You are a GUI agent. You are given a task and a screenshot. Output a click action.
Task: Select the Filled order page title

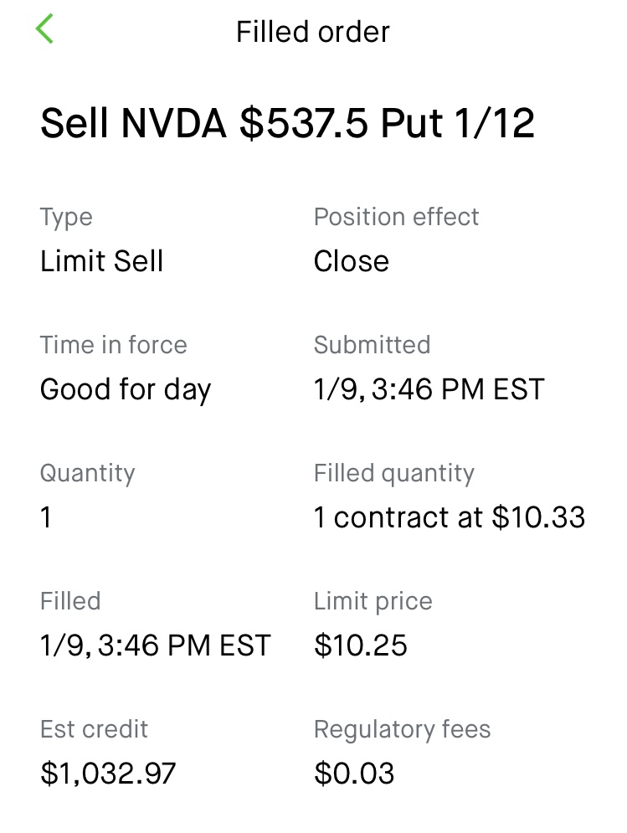point(313,32)
